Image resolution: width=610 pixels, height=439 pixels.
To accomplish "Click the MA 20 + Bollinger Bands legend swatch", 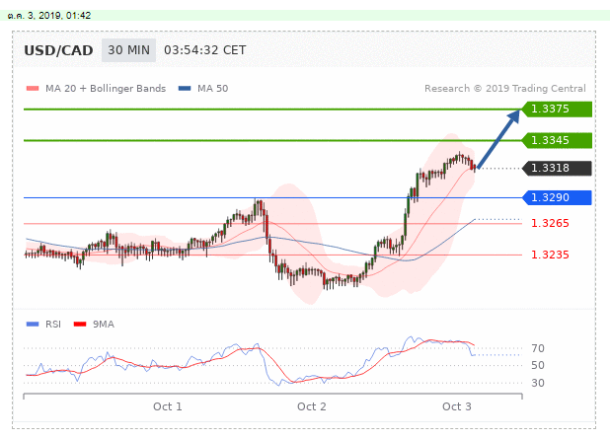I will pos(33,88).
